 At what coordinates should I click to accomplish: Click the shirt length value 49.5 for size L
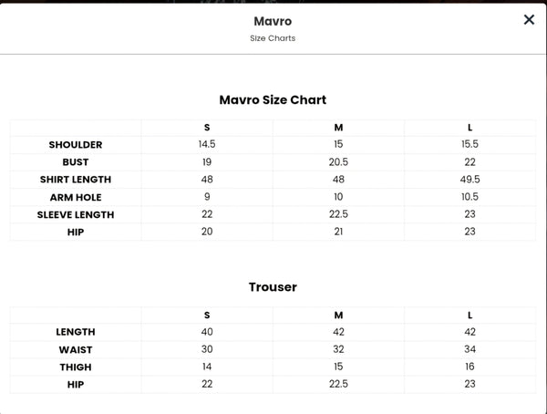point(470,180)
